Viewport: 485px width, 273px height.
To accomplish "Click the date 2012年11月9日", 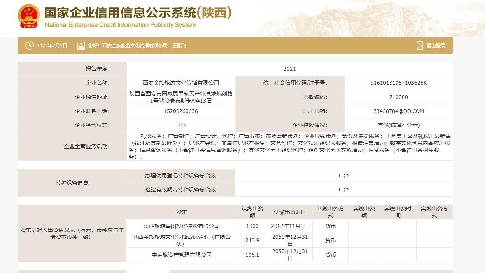I will point(290,226).
